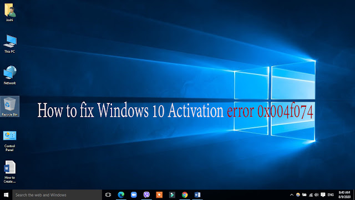The width and height of the screenshot is (355, 200).
Task: Open the orange recorder app in taskbar
Action: pos(159,195)
